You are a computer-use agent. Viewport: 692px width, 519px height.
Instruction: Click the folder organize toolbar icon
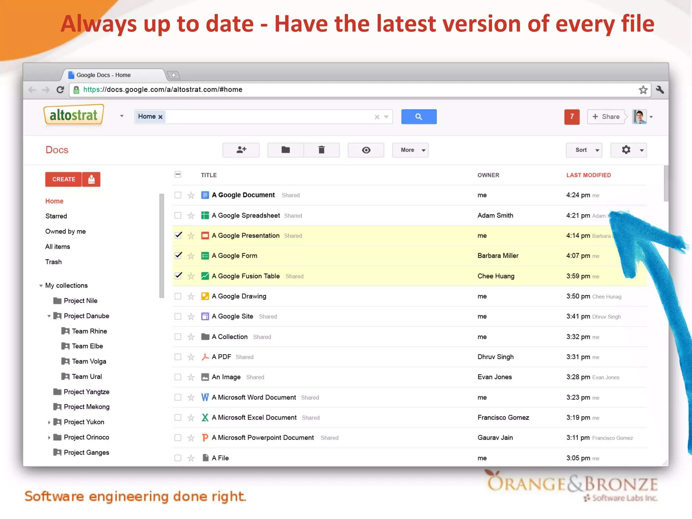point(286,150)
